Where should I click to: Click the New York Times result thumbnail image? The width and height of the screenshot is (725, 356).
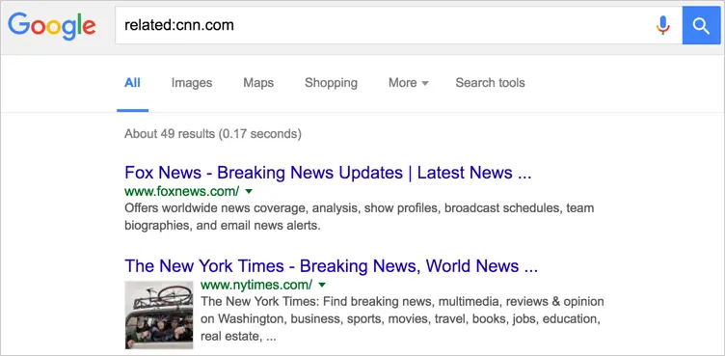coord(159,315)
